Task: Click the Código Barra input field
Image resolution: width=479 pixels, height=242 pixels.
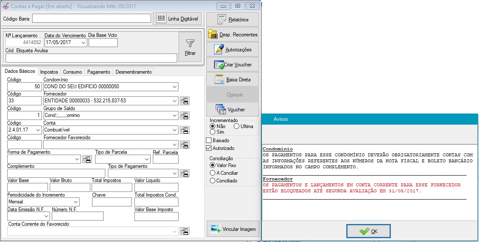Action: [x=92, y=18]
